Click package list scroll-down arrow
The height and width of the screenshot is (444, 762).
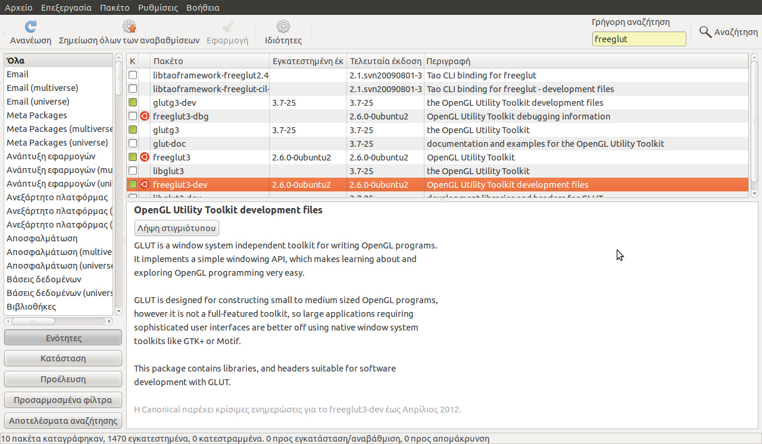[754, 193]
